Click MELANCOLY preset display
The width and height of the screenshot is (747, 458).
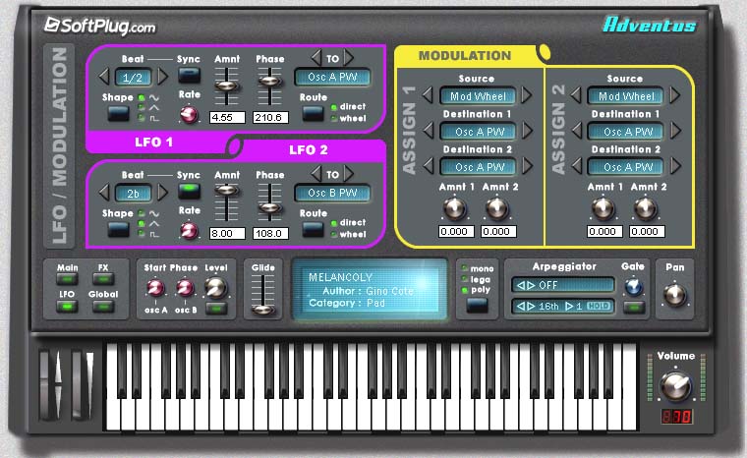[370, 289]
